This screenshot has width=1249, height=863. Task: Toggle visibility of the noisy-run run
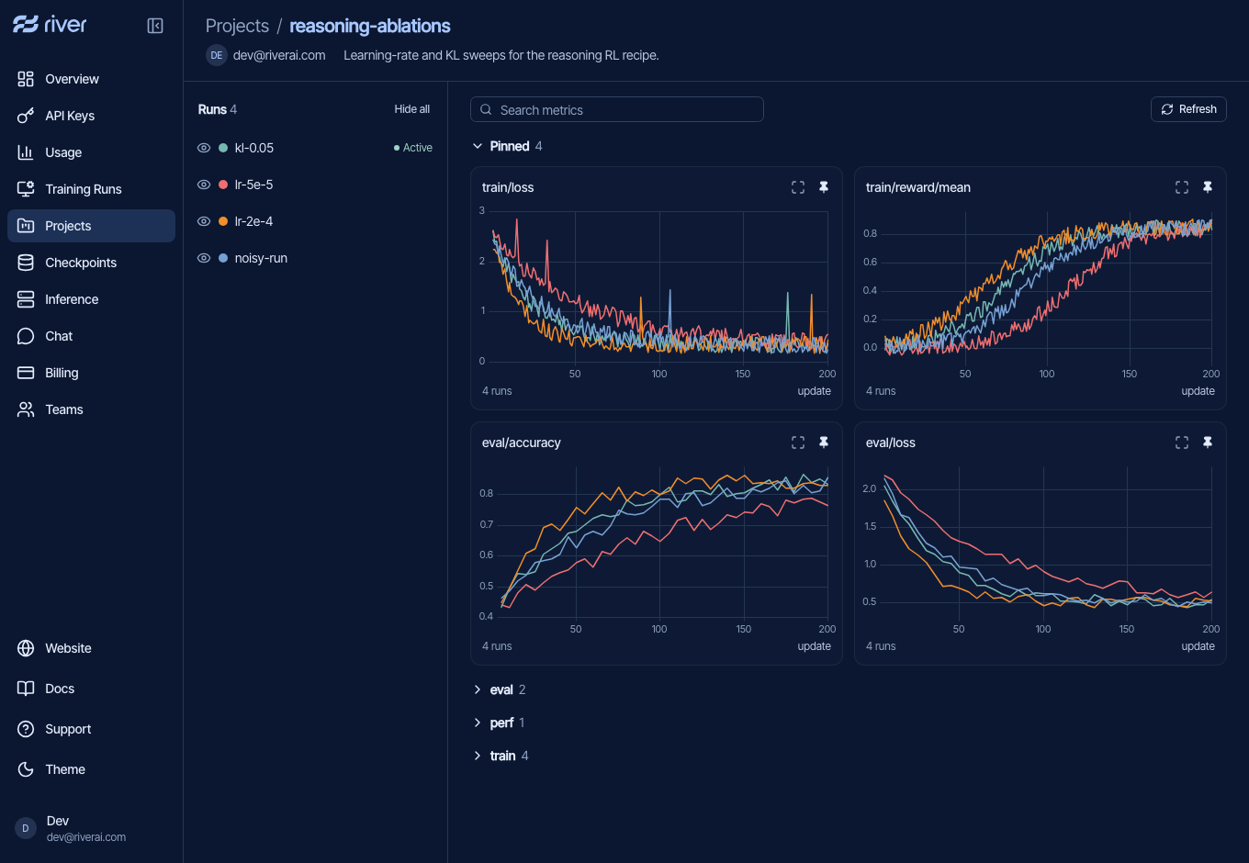(x=204, y=258)
